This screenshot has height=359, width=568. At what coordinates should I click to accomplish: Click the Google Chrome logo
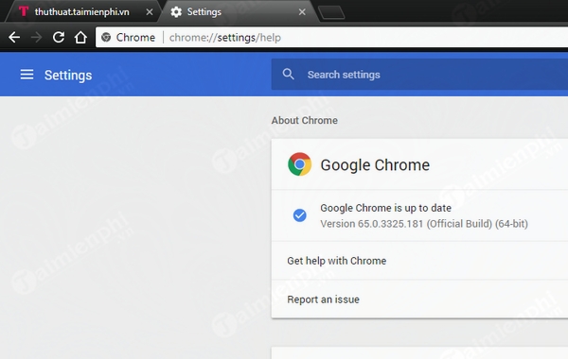tap(299, 164)
